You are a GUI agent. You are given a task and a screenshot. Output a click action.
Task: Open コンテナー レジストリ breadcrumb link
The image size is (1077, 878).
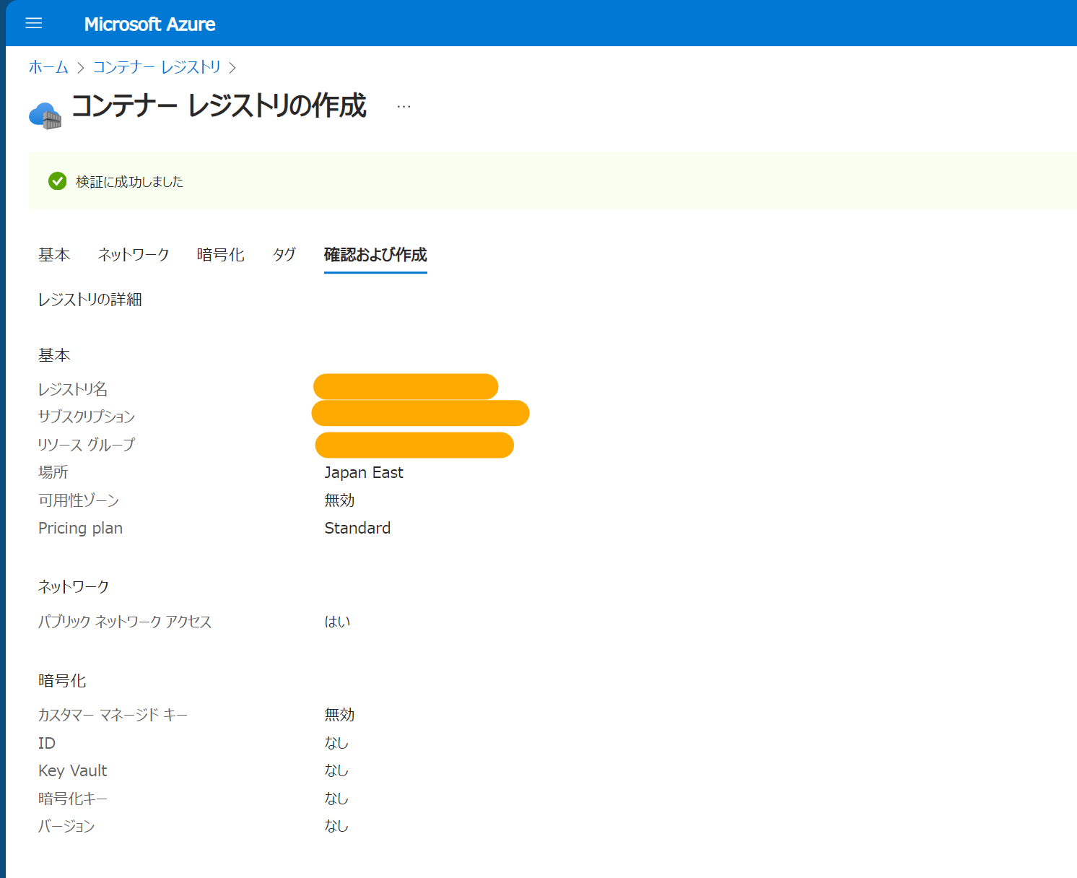tap(156, 67)
